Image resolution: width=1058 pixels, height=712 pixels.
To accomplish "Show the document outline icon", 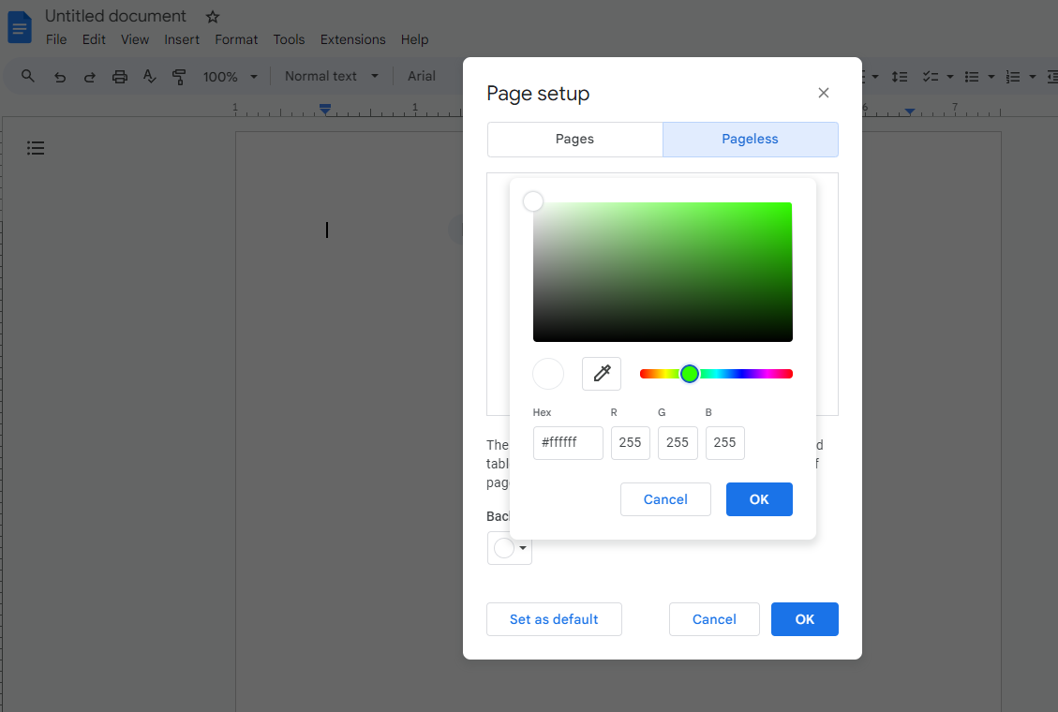I will 36,148.
